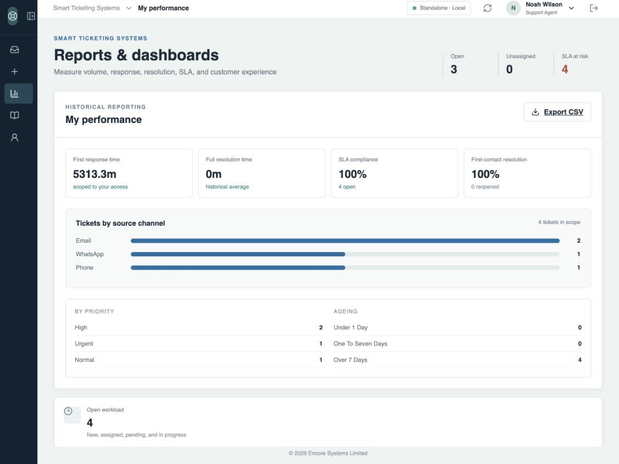
Task: Click the Open workload value 4
Action: pos(90,423)
